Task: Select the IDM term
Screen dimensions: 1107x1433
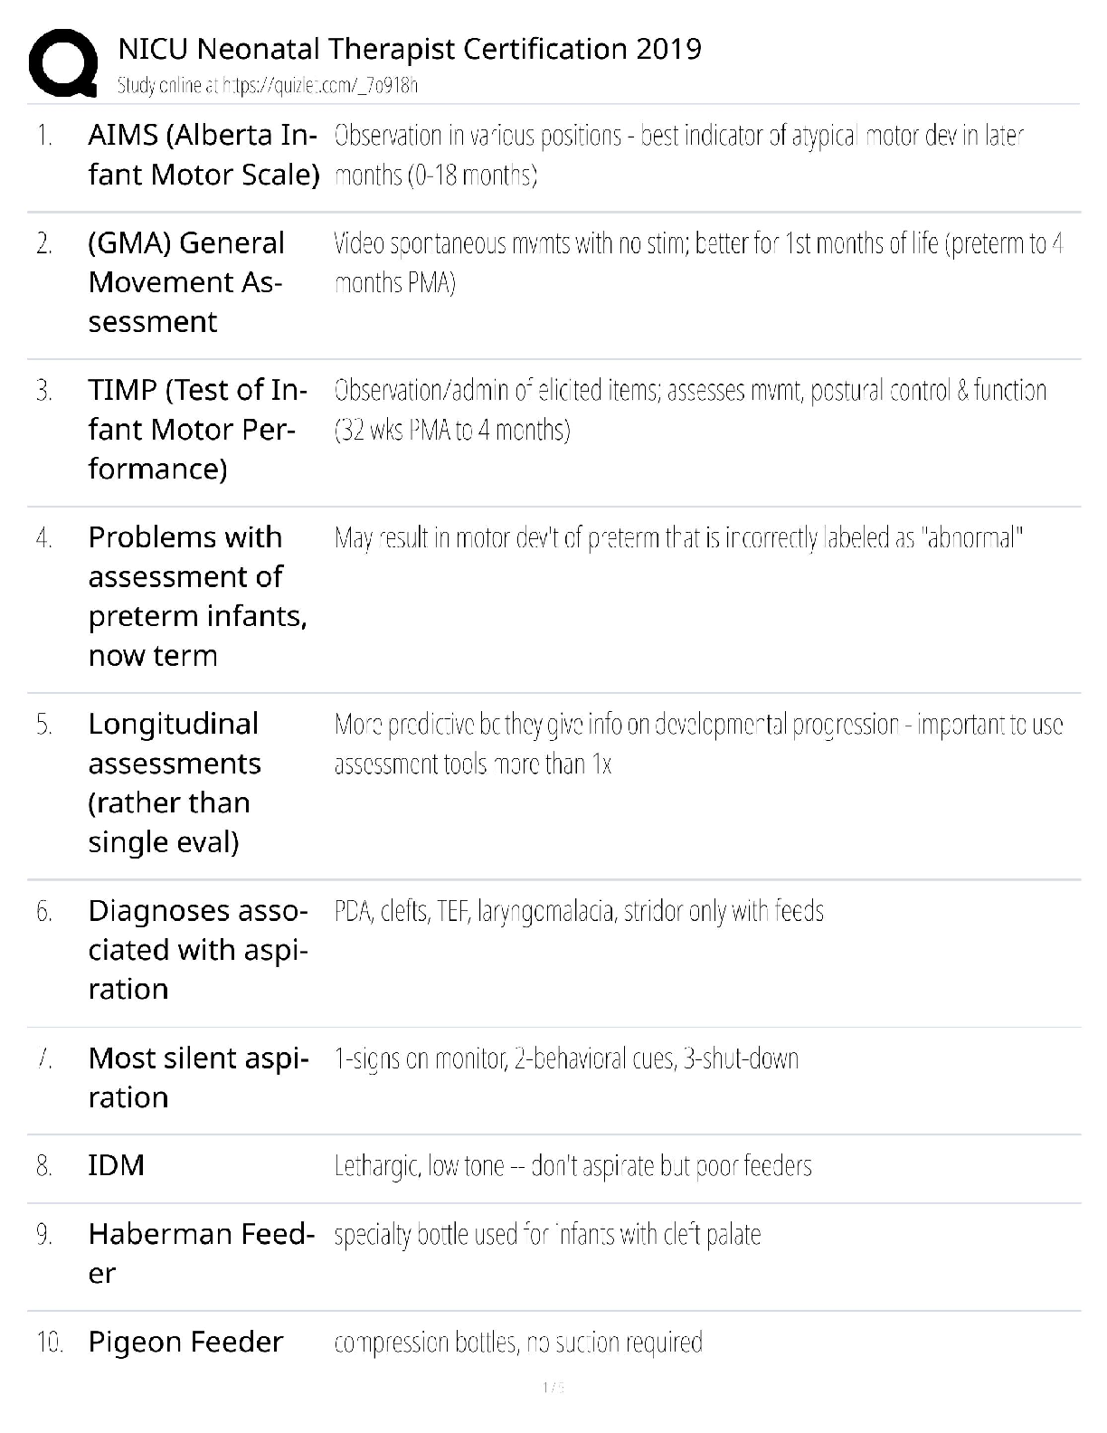Action: coord(116,1165)
